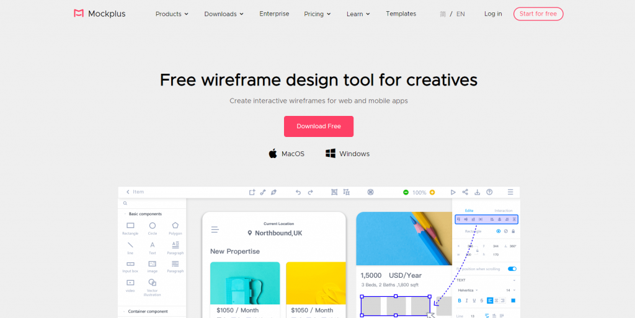Select center text alignment button
Image resolution: width=635 pixels, height=318 pixels.
coord(497,301)
